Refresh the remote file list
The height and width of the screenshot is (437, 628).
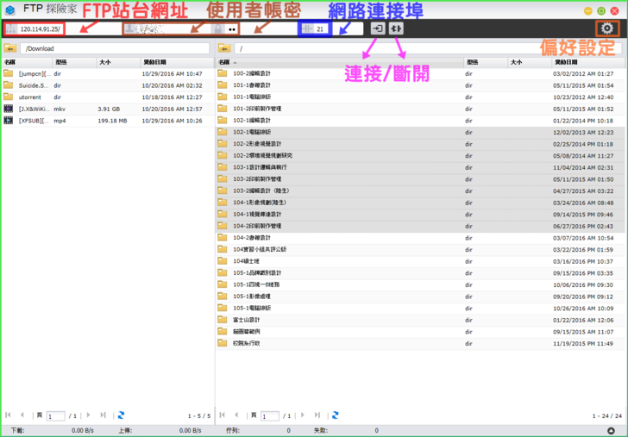click(x=334, y=415)
